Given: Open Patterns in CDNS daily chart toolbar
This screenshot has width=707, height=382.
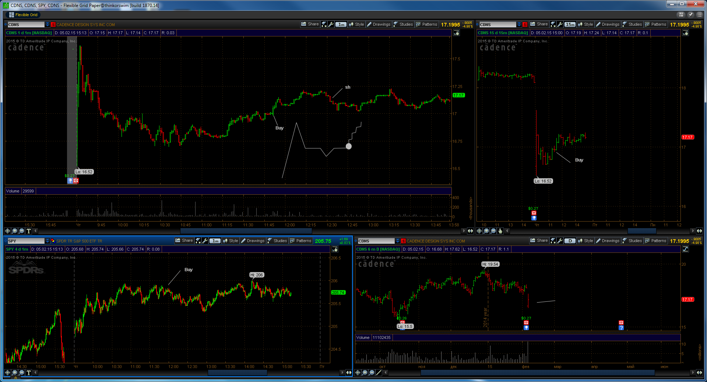Looking at the screenshot, I should click(x=655, y=241).
